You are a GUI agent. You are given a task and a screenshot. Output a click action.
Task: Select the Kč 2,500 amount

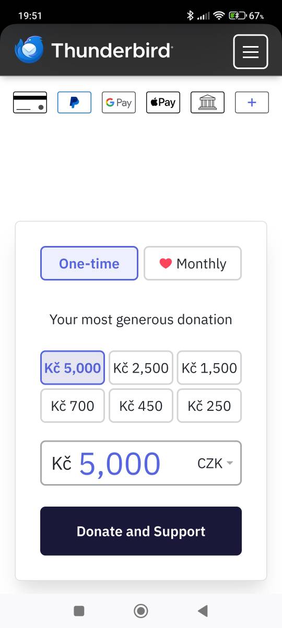[141, 368]
